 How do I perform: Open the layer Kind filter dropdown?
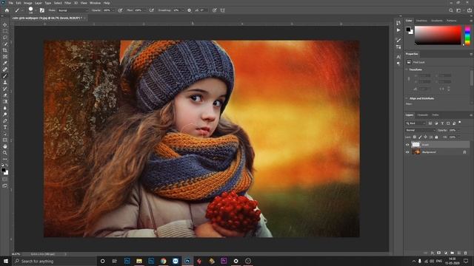(415, 123)
